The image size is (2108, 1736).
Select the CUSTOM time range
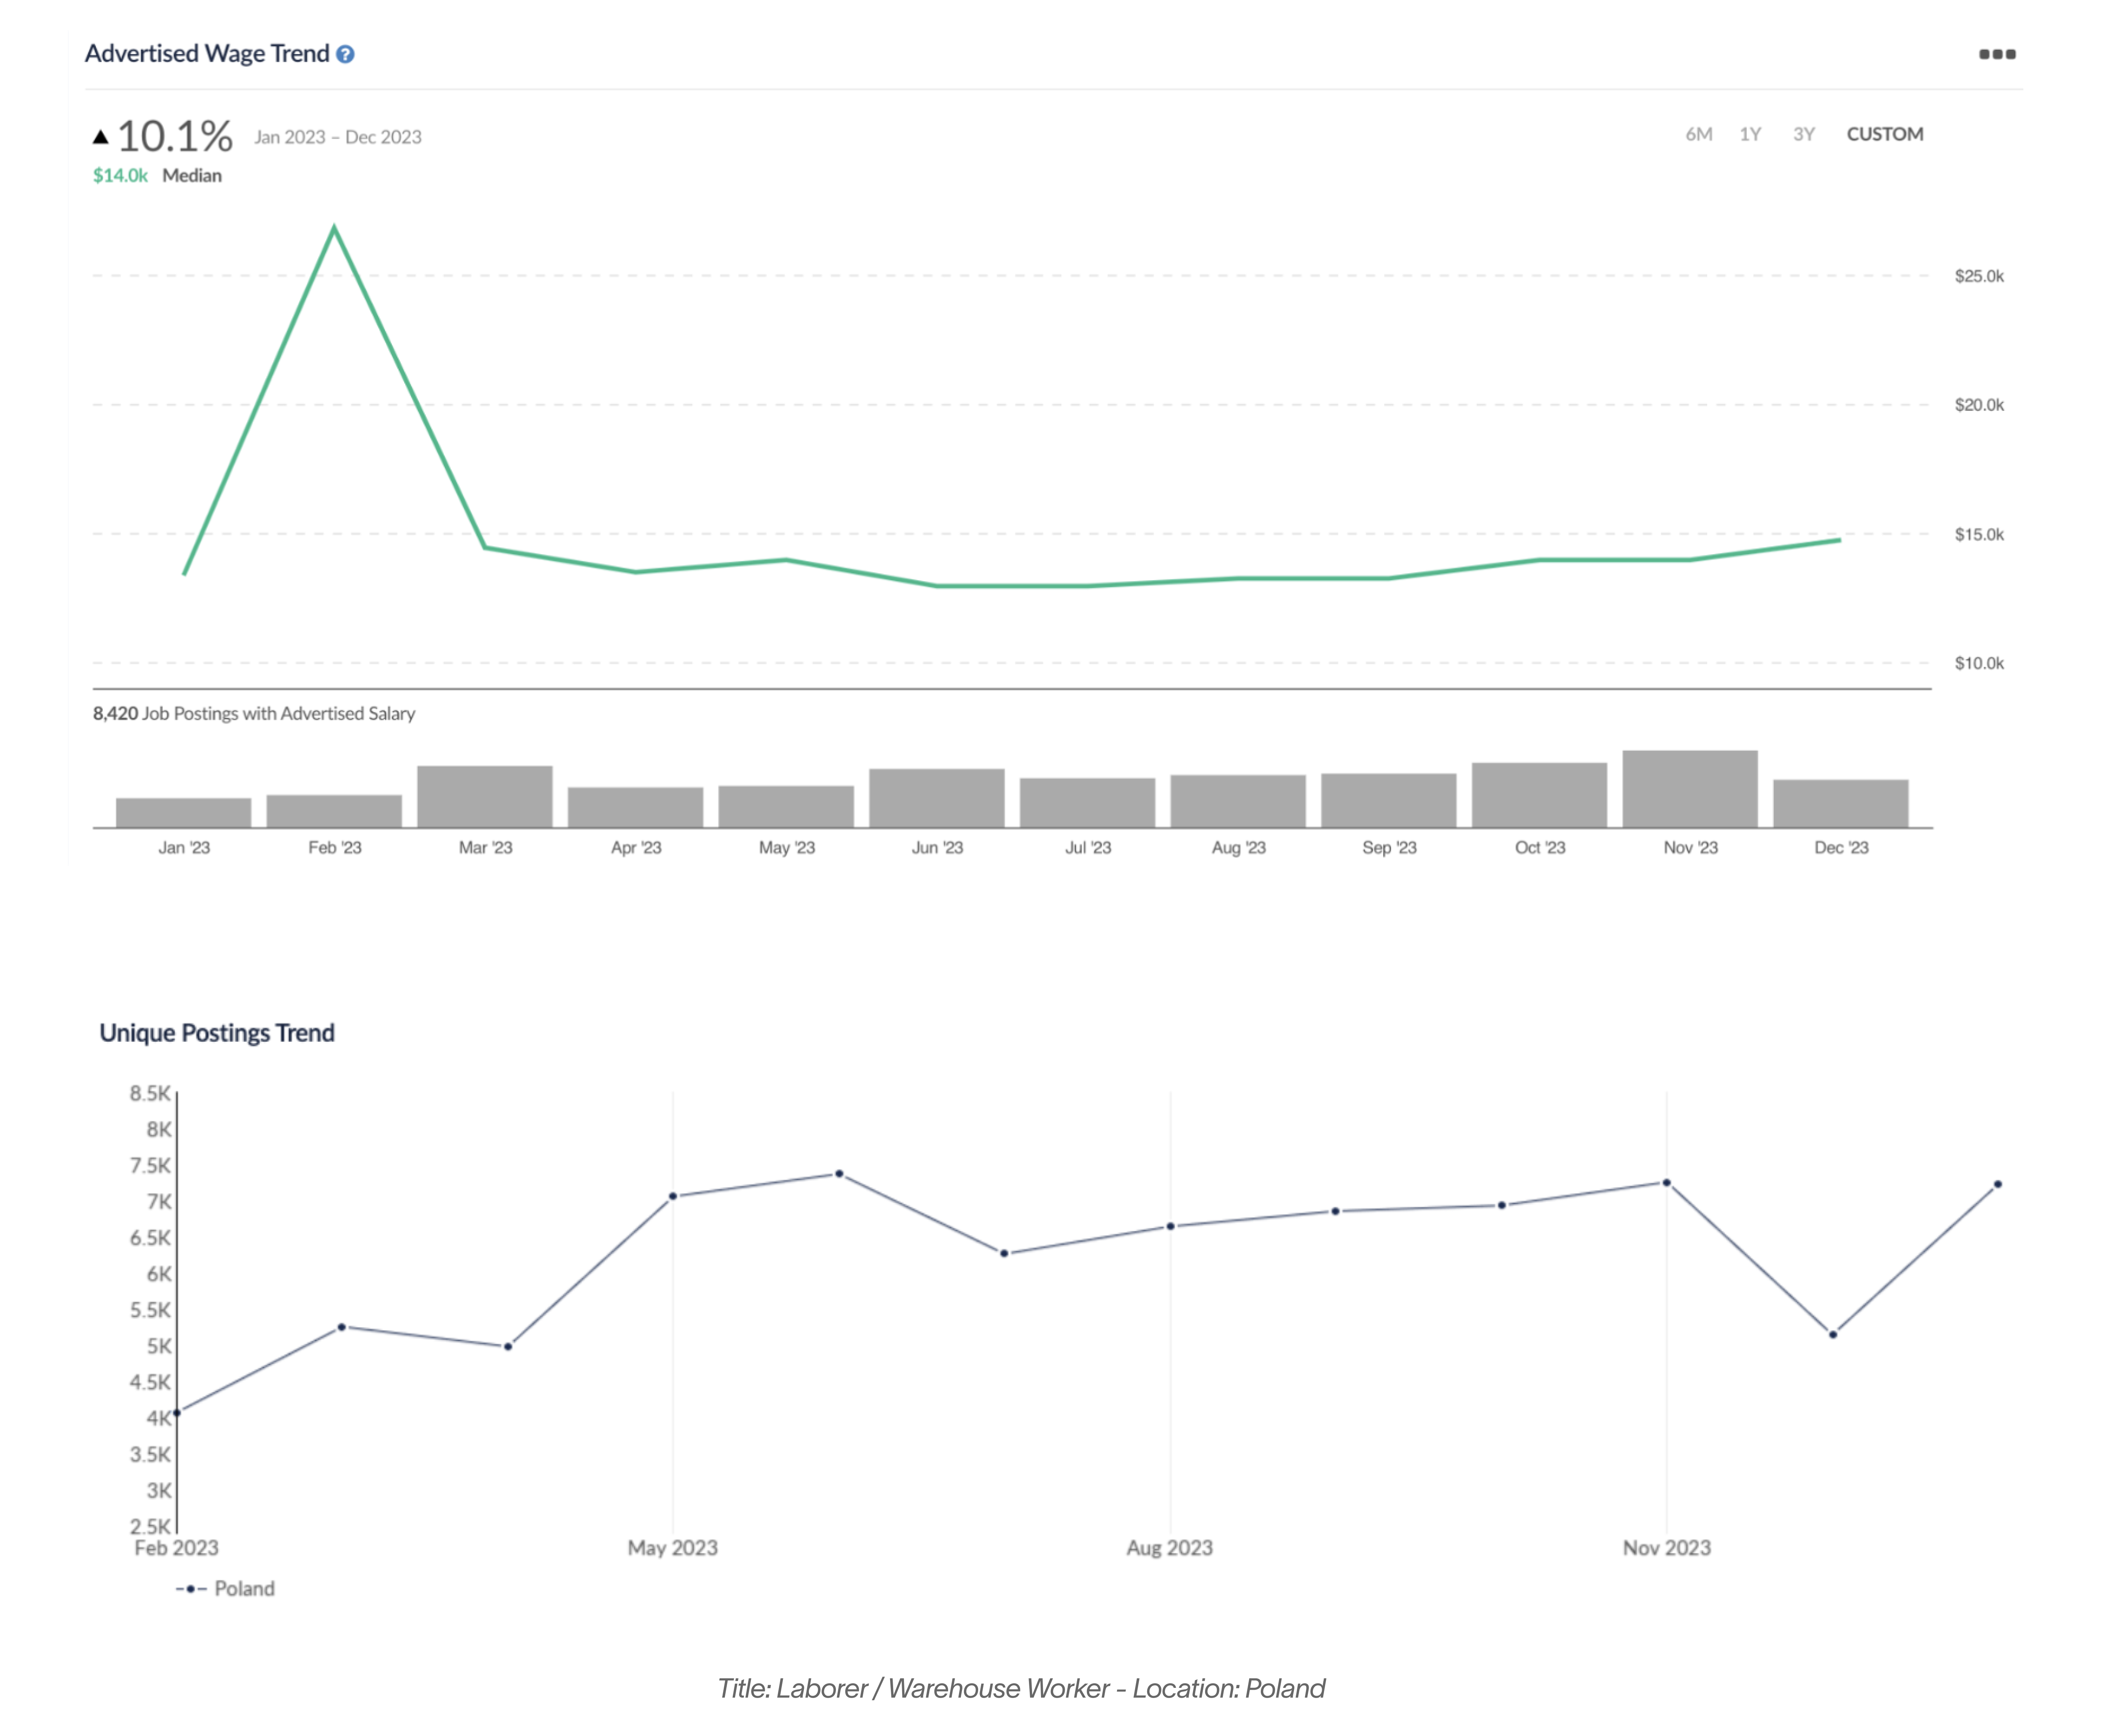click(x=1884, y=134)
